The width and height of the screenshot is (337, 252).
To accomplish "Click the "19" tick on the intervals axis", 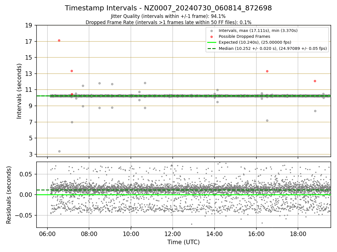I will coord(29,25).
